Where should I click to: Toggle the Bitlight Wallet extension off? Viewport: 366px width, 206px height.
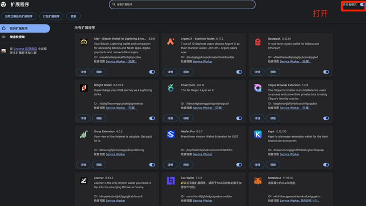tap(152, 118)
